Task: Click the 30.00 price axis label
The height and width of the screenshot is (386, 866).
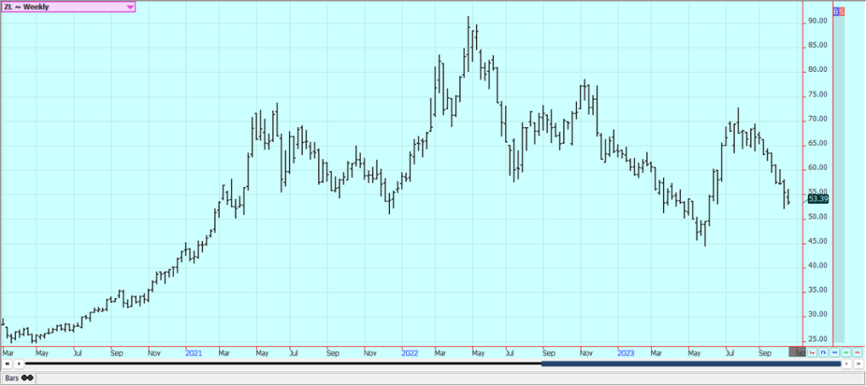Action: [818, 314]
